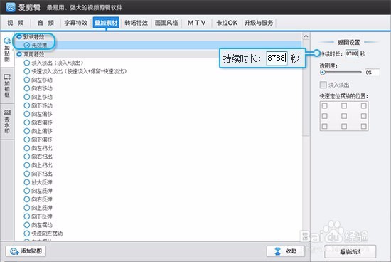Click the 收起 button
Viewport: 391px width, 262px height.
coord(286,251)
